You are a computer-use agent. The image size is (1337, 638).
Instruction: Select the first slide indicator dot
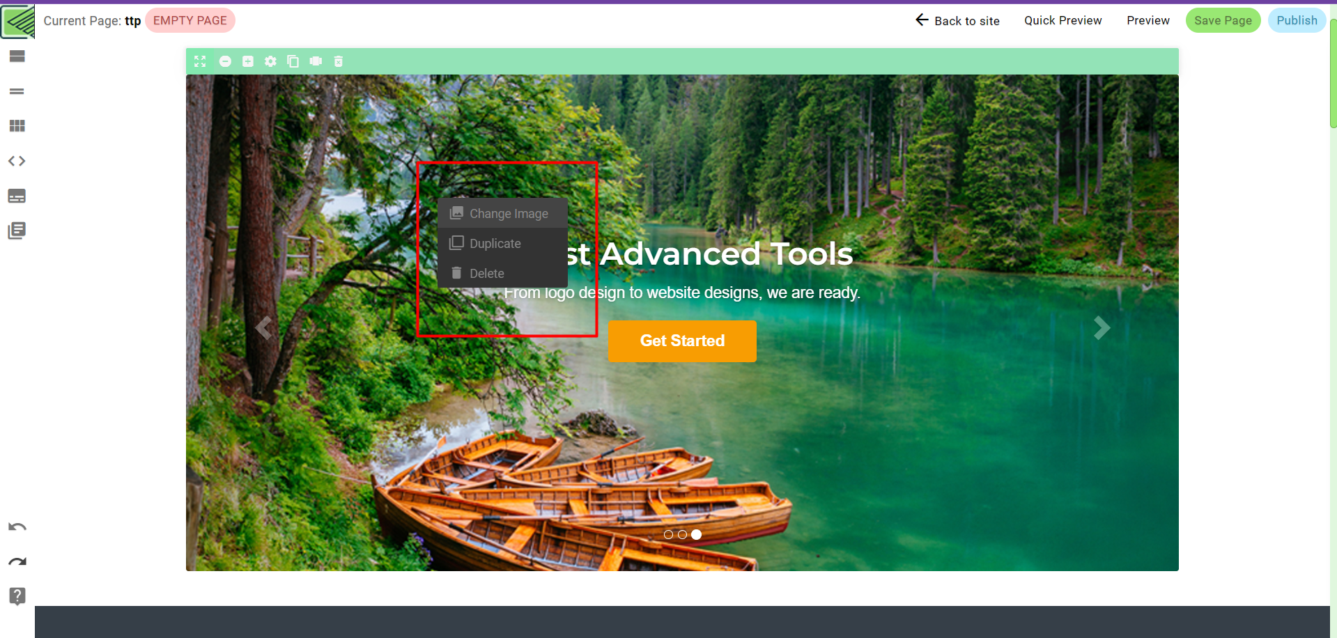[669, 534]
